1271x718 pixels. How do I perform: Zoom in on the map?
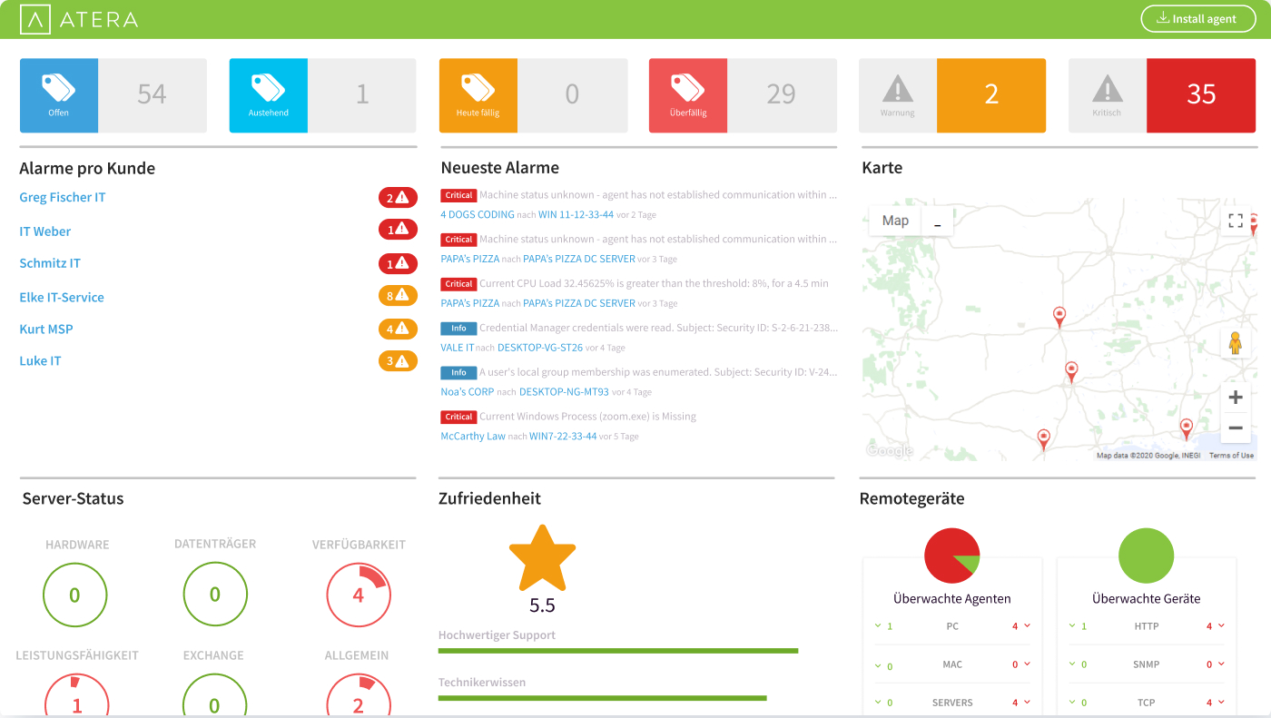click(x=1235, y=396)
